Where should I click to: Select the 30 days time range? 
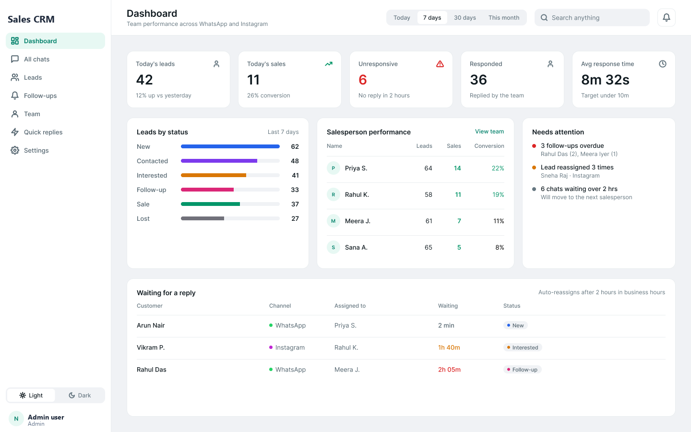(x=465, y=18)
